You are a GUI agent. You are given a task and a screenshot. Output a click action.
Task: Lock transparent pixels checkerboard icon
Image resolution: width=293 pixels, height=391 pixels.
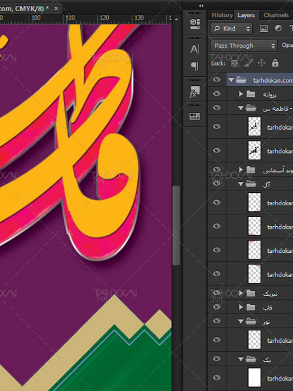[x=234, y=63]
